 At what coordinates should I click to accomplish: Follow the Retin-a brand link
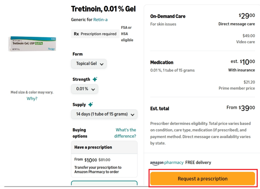pos(100,20)
